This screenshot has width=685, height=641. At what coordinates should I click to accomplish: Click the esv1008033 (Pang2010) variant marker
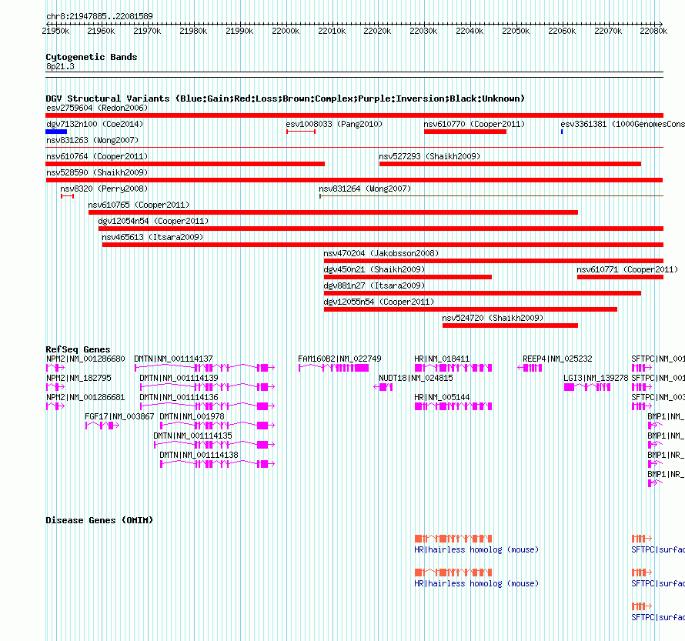click(301, 132)
